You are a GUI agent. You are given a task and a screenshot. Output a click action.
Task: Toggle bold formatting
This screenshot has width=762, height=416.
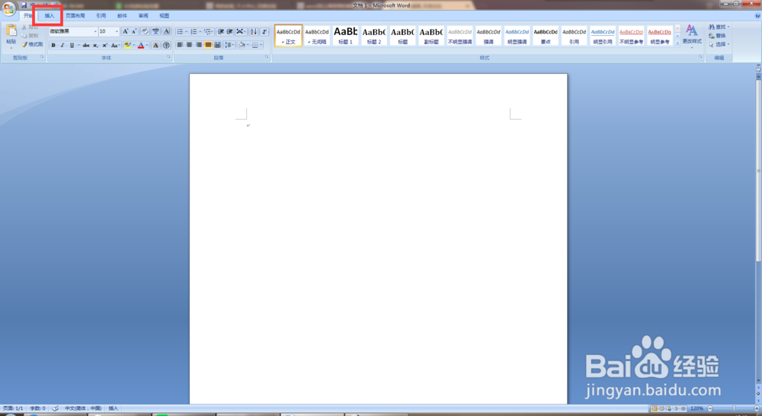(x=53, y=45)
